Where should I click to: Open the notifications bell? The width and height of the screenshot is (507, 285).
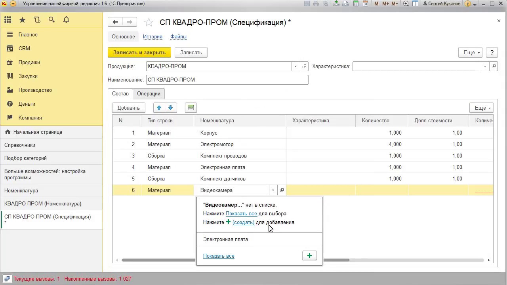[x=66, y=20]
